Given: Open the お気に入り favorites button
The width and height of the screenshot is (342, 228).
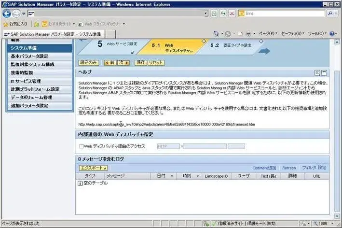Looking at the screenshot, I should (16, 24).
